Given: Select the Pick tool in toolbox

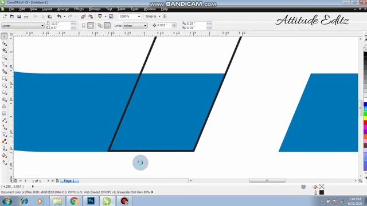Looking at the screenshot, I should [4, 36].
